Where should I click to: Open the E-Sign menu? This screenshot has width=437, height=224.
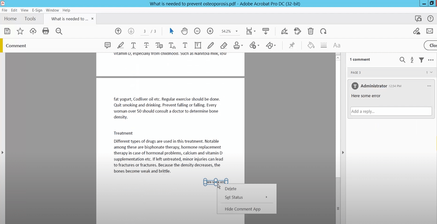pos(37,10)
